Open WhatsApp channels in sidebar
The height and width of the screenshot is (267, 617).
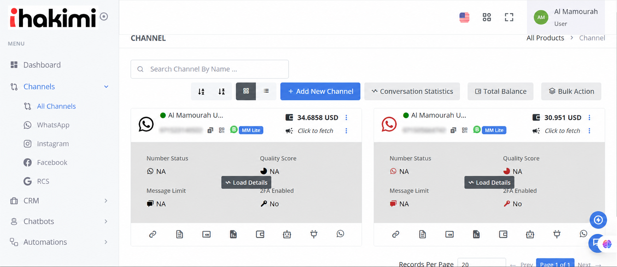[53, 125]
